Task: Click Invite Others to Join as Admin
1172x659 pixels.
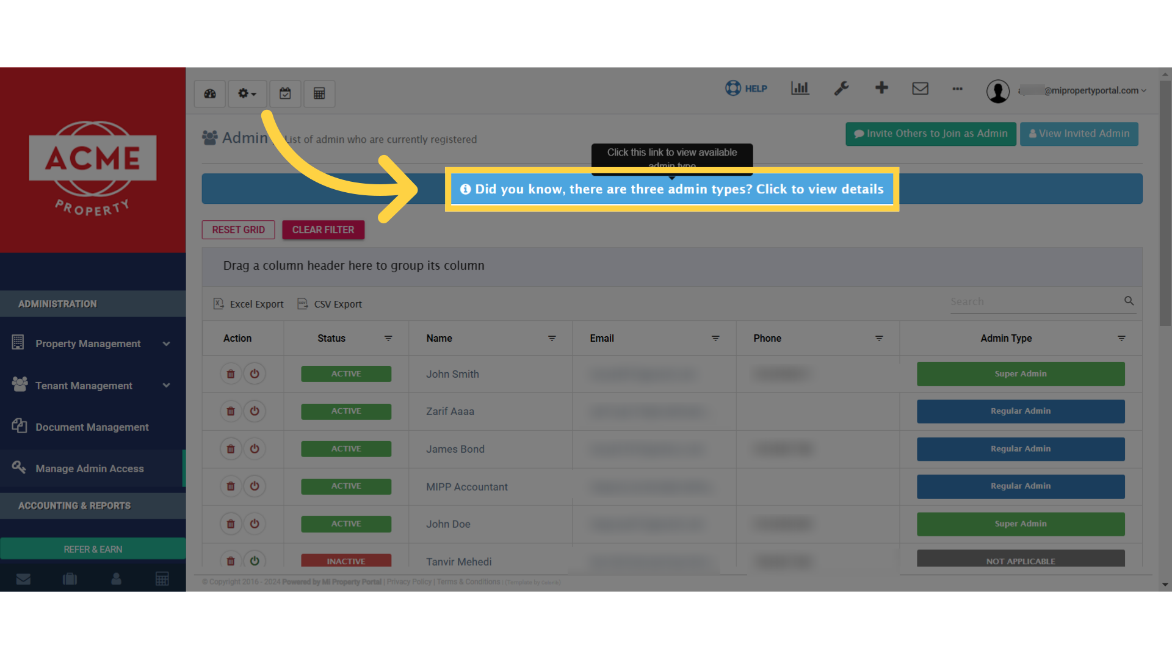Action: click(x=930, y=134)
